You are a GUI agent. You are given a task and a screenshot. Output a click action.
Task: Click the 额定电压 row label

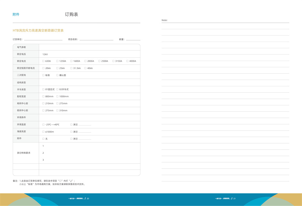[21, 54]
